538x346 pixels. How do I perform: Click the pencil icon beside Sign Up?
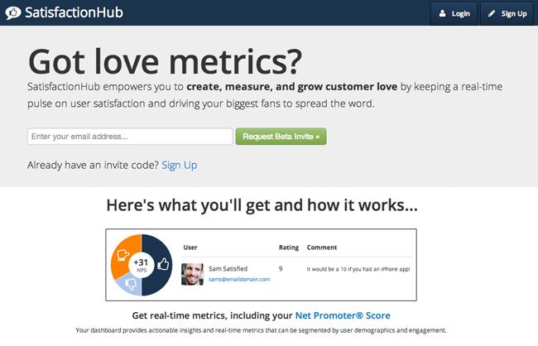[x=492, y=13]
